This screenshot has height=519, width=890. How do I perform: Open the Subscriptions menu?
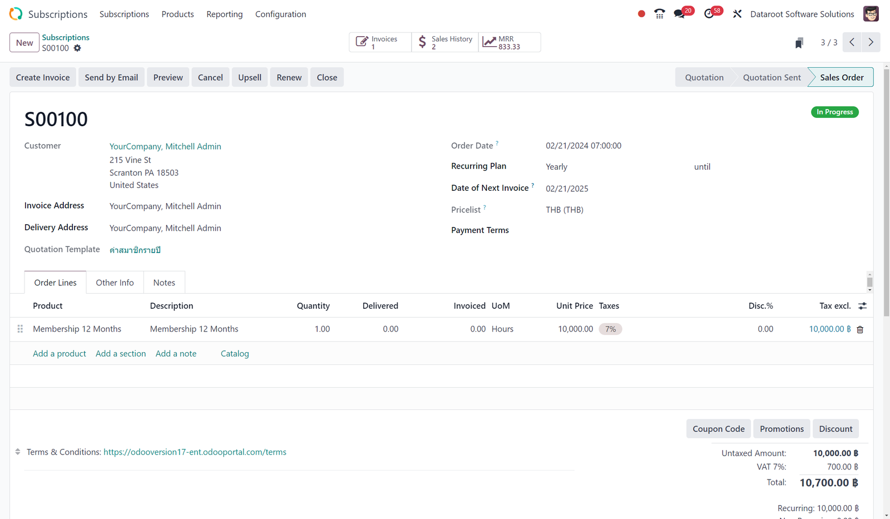124,14
